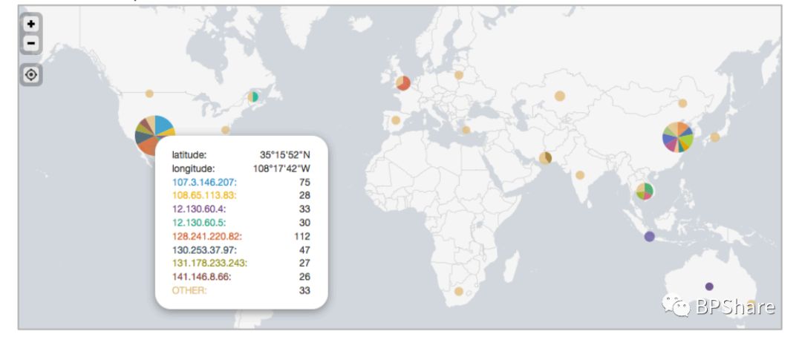802x340 pixels.
Task: Click the purple marker in central Australia
Action: tap(709, 287)
